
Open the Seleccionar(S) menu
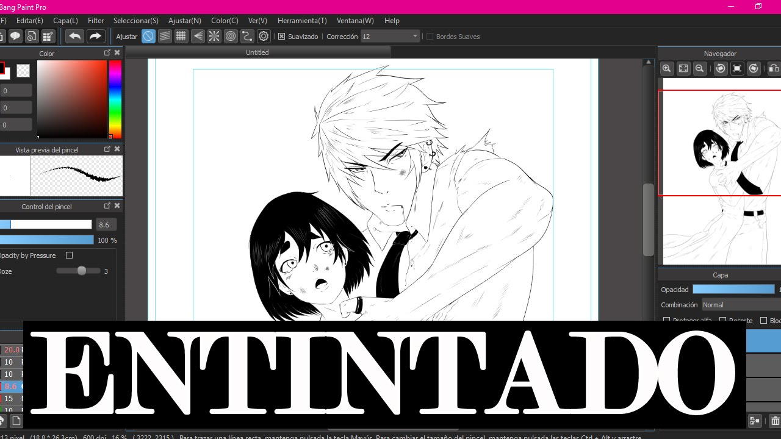pyautogui.click(x=136, y=21)
